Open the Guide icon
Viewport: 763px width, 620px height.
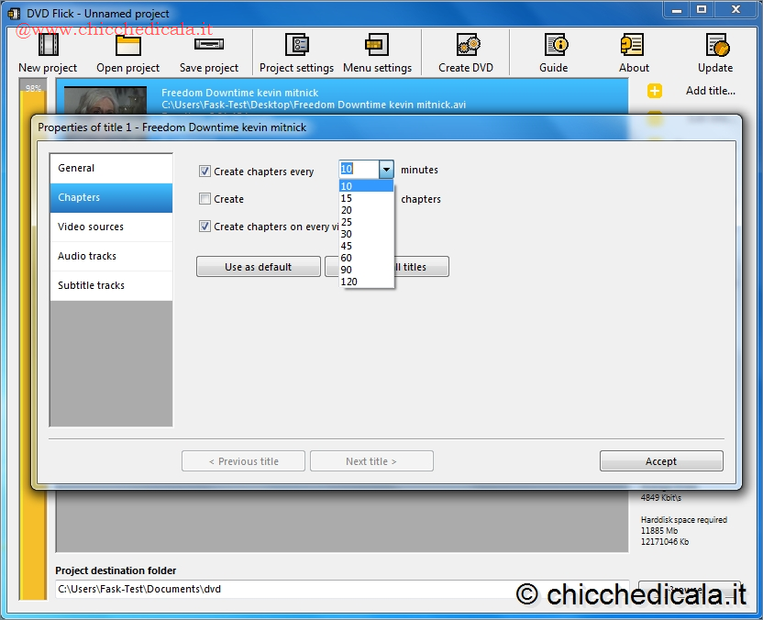coord(554,46)
